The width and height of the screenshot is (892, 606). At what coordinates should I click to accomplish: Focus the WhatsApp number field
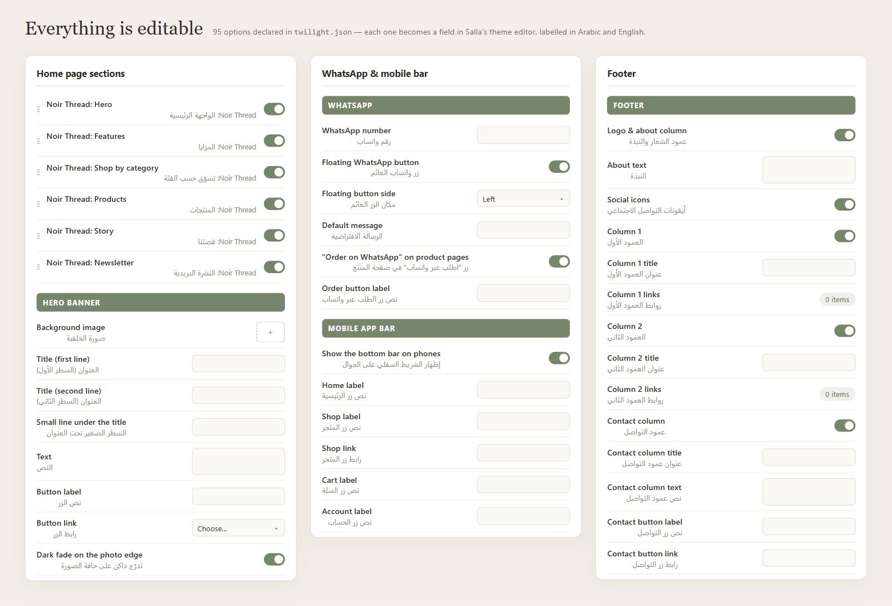coord(523,135)
